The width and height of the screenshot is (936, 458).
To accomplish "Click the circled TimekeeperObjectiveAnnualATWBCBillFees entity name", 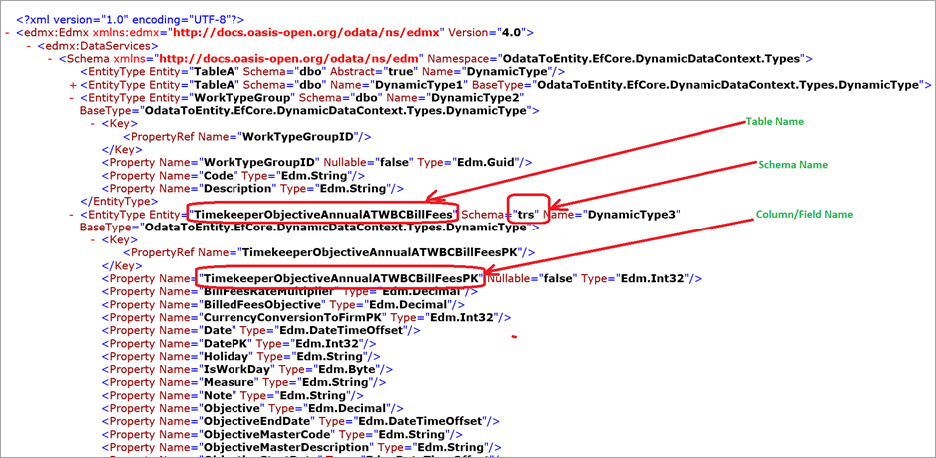I will 323,214.
